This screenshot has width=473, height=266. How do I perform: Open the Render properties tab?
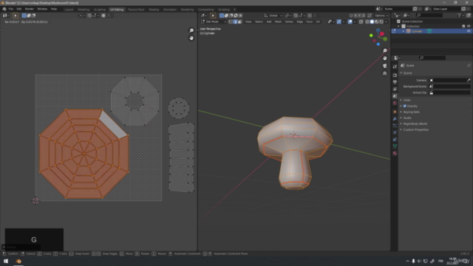tap(395, 75)
